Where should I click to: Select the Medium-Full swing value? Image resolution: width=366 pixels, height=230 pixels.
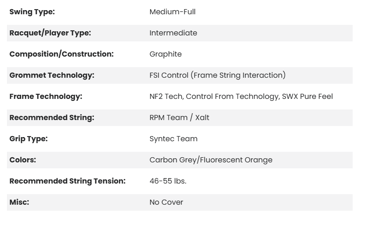click(172, 12)
